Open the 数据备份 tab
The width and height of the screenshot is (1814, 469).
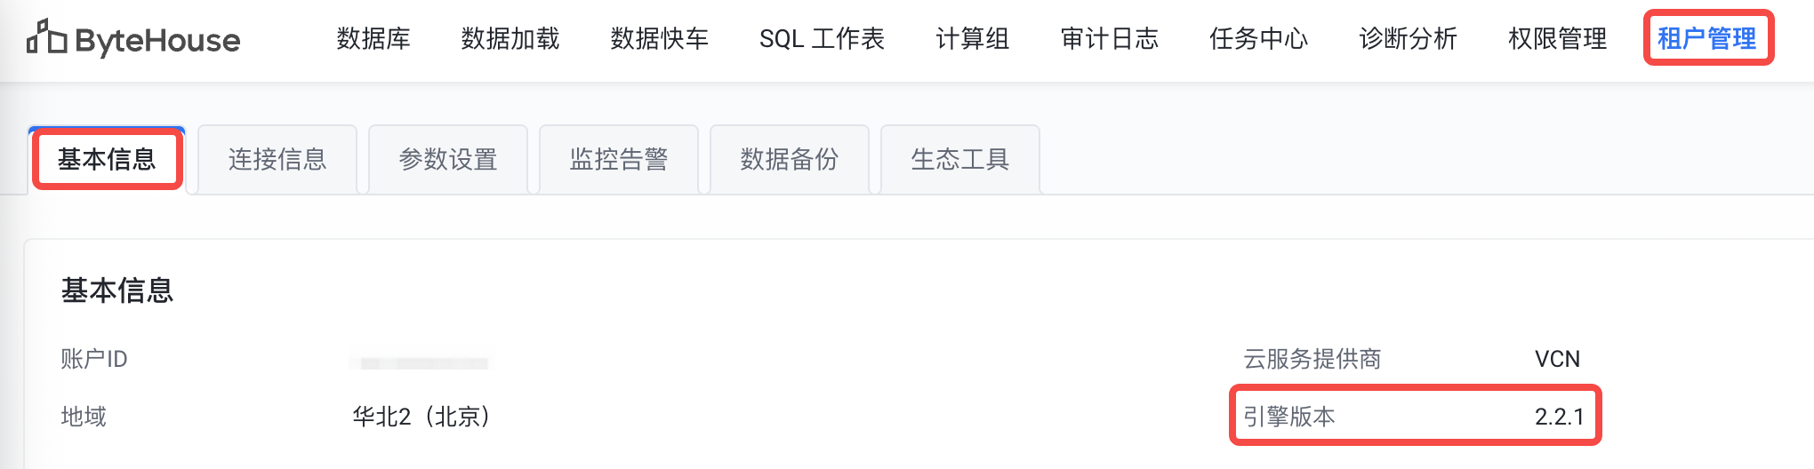(x=790, y=160)
